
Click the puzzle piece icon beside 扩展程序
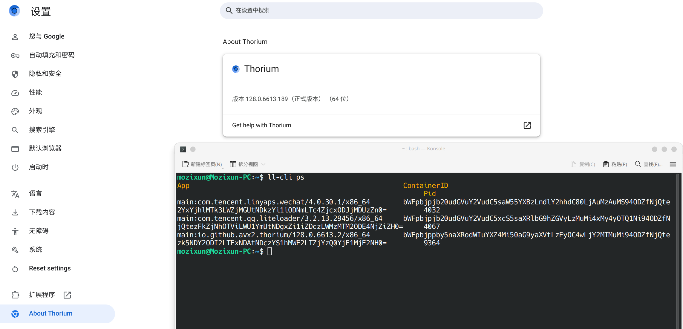point(15,295)
